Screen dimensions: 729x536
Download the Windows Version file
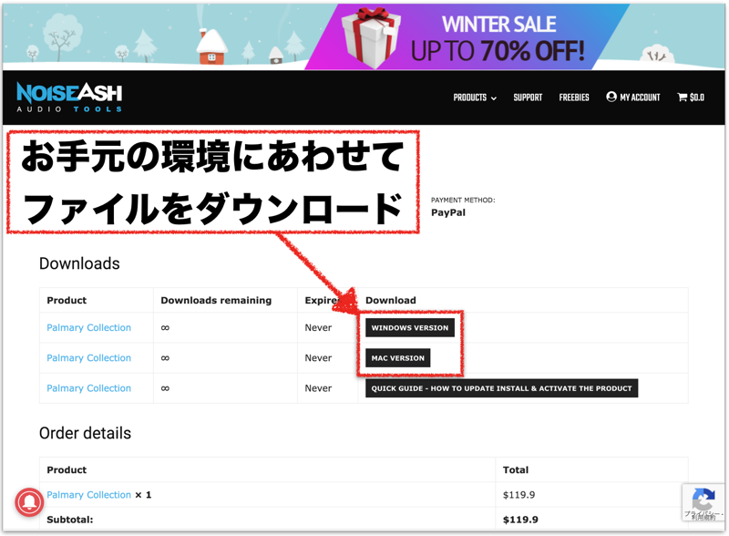click(x=409, y=327)
